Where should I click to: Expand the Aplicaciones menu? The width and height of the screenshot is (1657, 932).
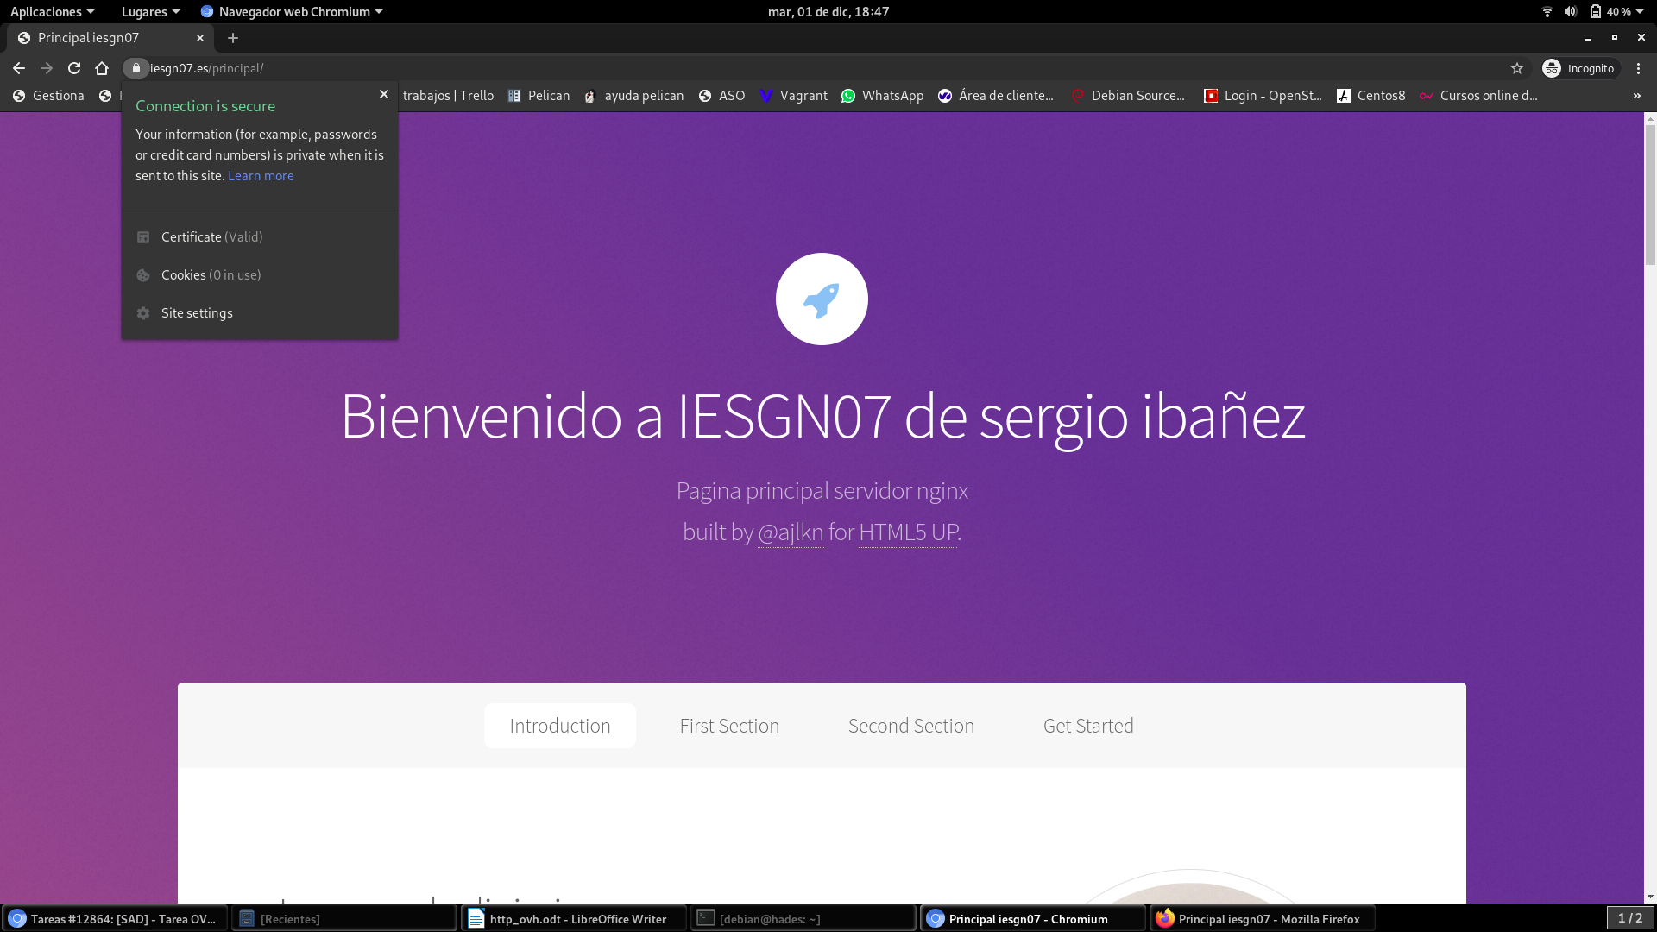[46, 11]
